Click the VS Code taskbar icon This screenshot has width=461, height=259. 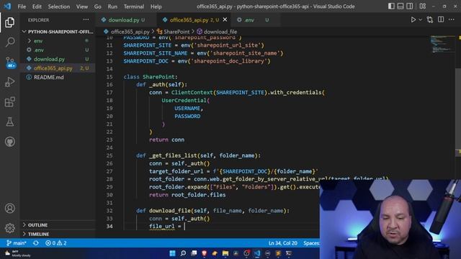pyautogui.click(x=257, y=253)
